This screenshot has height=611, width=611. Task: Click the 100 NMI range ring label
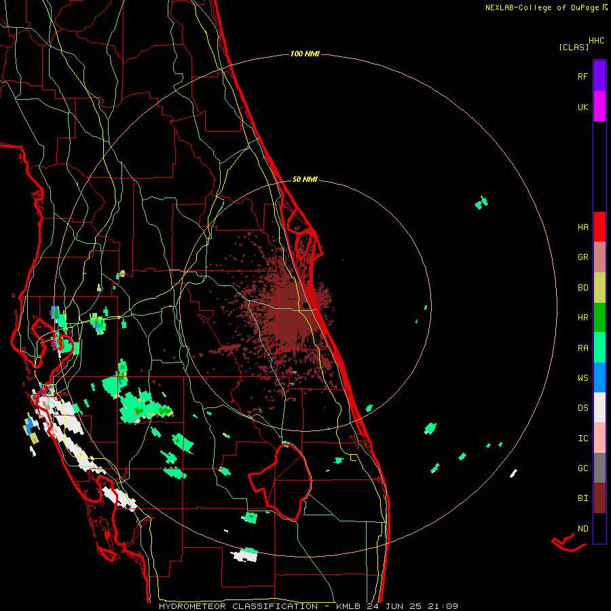click(x=305, y=54)
